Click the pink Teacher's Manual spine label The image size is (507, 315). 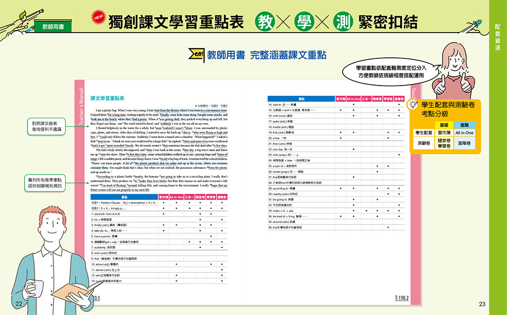click(x=81, y=106)
